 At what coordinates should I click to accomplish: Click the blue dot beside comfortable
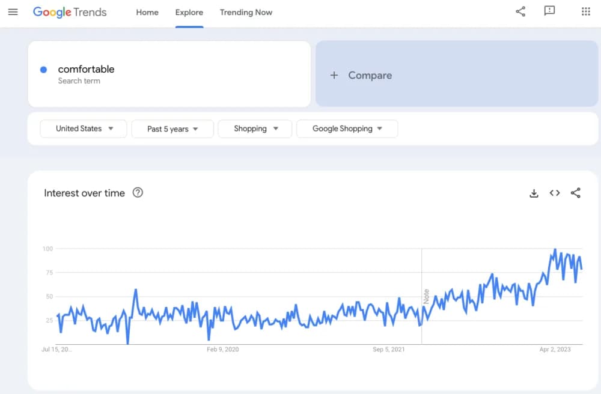[44, 70]
